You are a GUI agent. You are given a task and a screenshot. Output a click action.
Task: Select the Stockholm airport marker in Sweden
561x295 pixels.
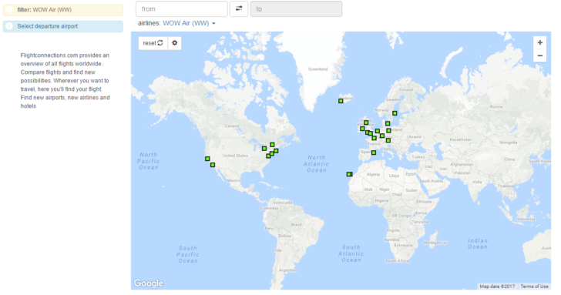click(395, 113)
